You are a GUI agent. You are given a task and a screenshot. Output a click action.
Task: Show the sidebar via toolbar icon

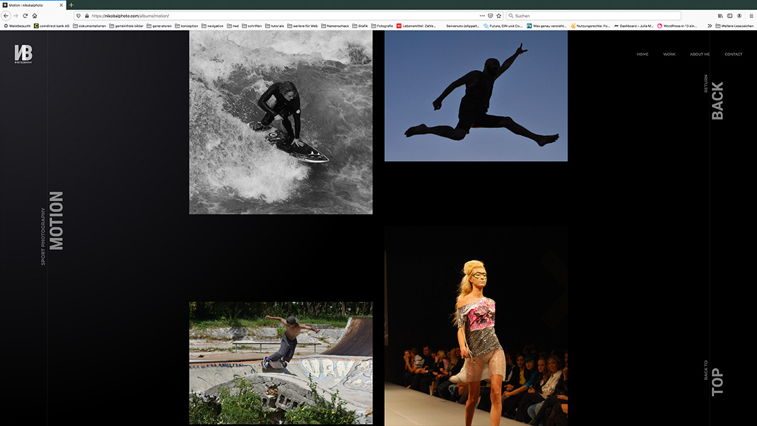730,15
